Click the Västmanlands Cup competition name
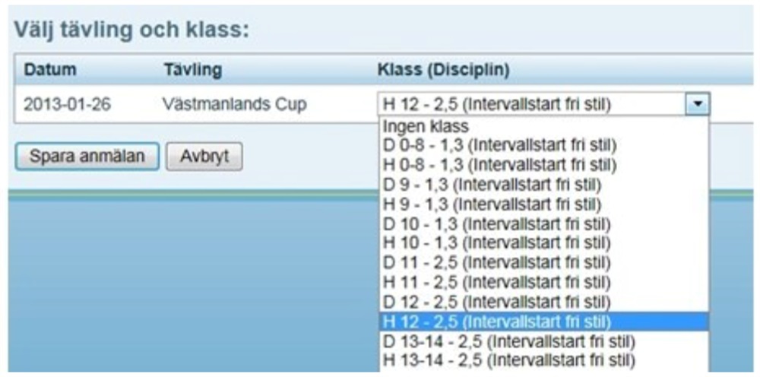The image size is (760, 377). (x=235, y=105)
